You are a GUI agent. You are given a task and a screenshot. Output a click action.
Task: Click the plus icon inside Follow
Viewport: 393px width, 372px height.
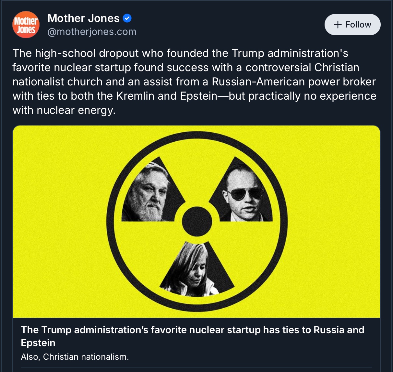pyautogui.click(x=338, y=25)
